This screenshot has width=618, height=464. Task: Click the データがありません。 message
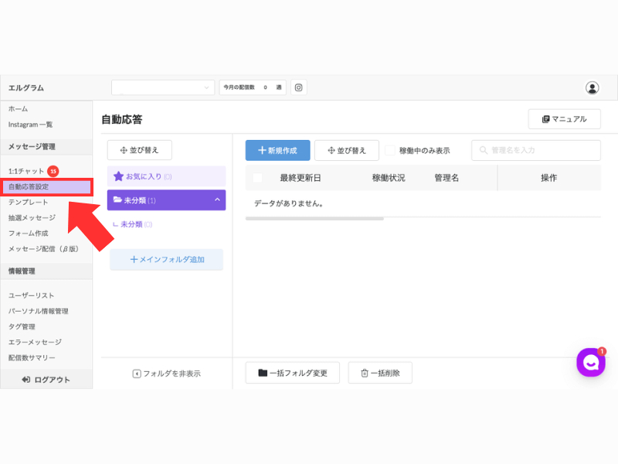(288, 203)
